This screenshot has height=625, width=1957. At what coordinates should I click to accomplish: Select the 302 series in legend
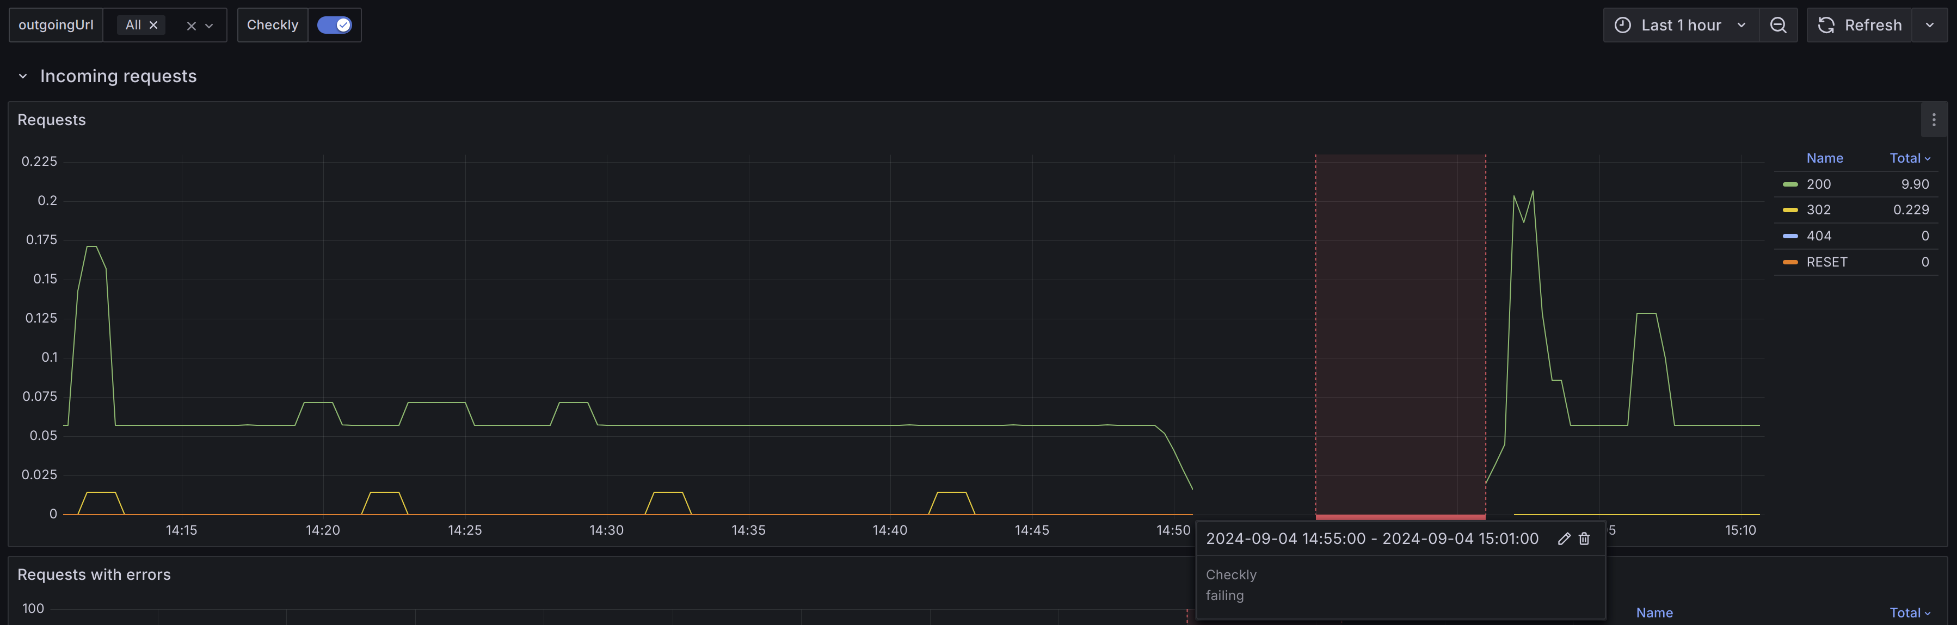pos(1819,209)
